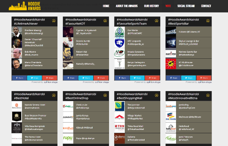Select AFC Leopards option
228x146 pixels.
coord(137,42)
